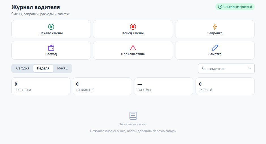The image size is (266, 144).
Task: Click the book icon above Записей пока нет
Action: (133, 116)
